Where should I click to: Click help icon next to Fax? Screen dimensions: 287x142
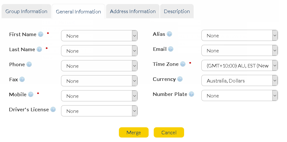click(x=22, y=80)
